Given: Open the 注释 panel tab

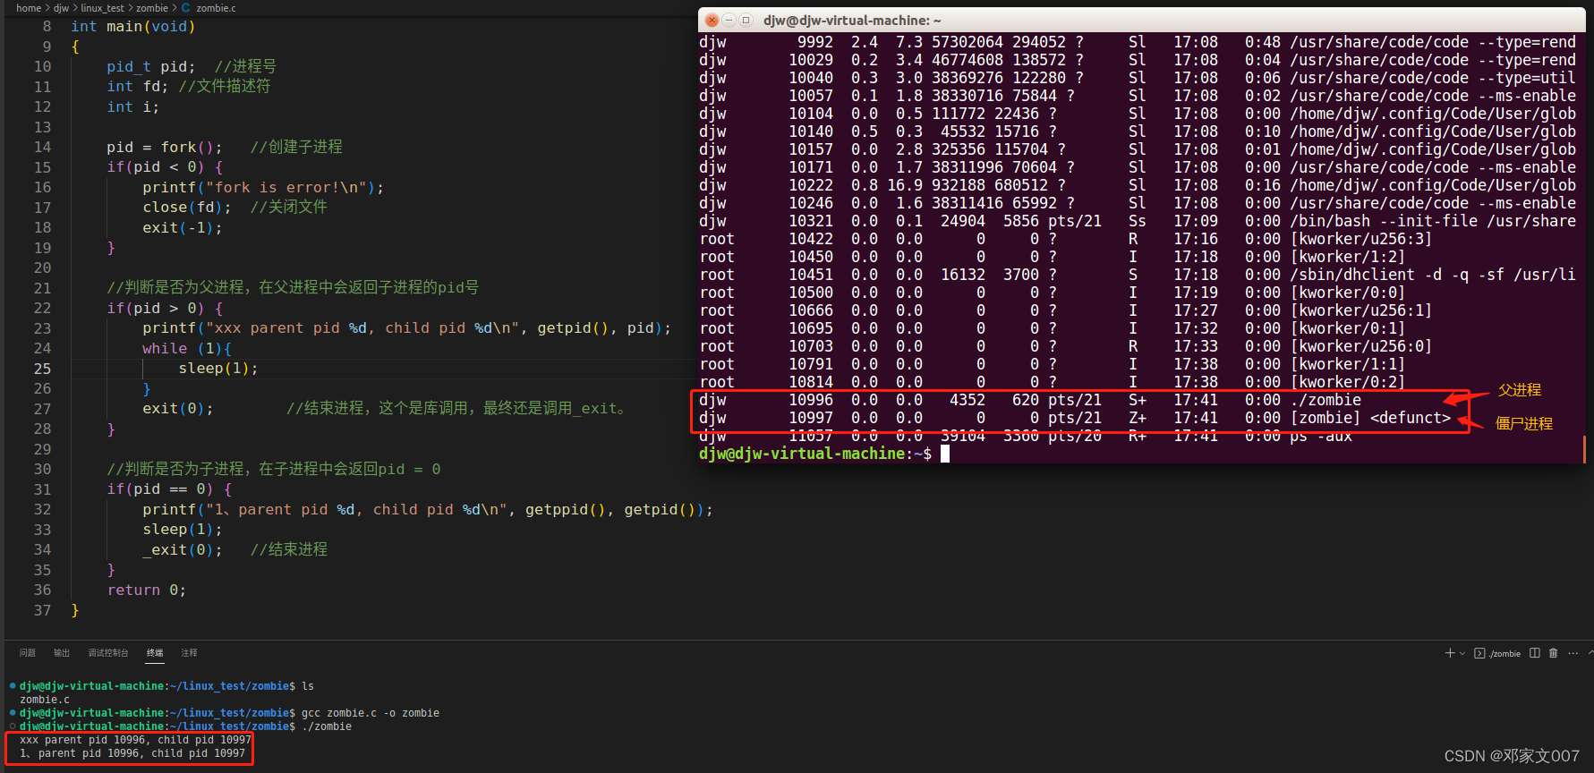Looking at the screenshot, I should (189, 653).
